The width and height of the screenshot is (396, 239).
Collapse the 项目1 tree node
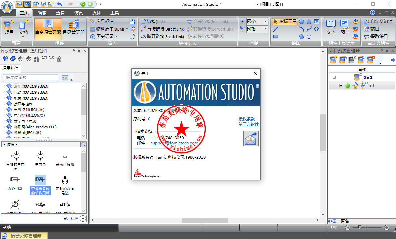click(x=334, y=77)
